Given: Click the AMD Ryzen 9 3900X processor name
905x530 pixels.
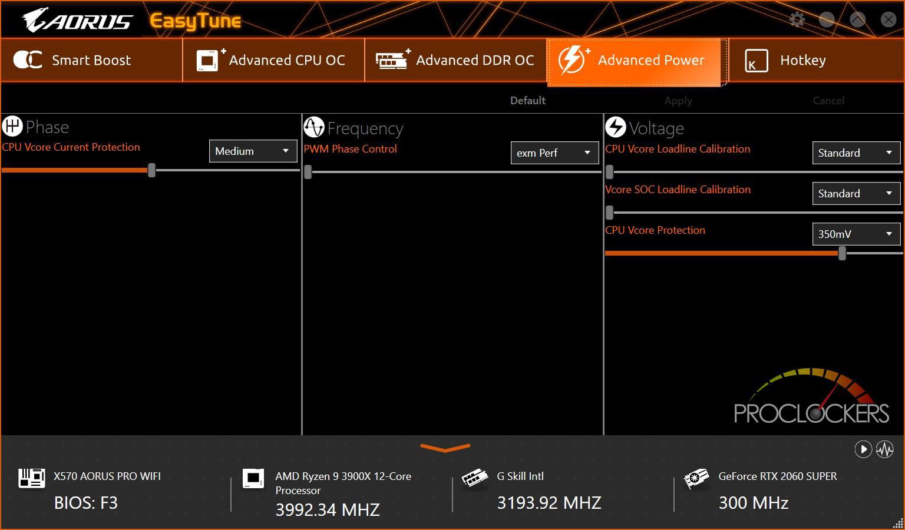Looking at the screenshot, I should tap(343, 483).
